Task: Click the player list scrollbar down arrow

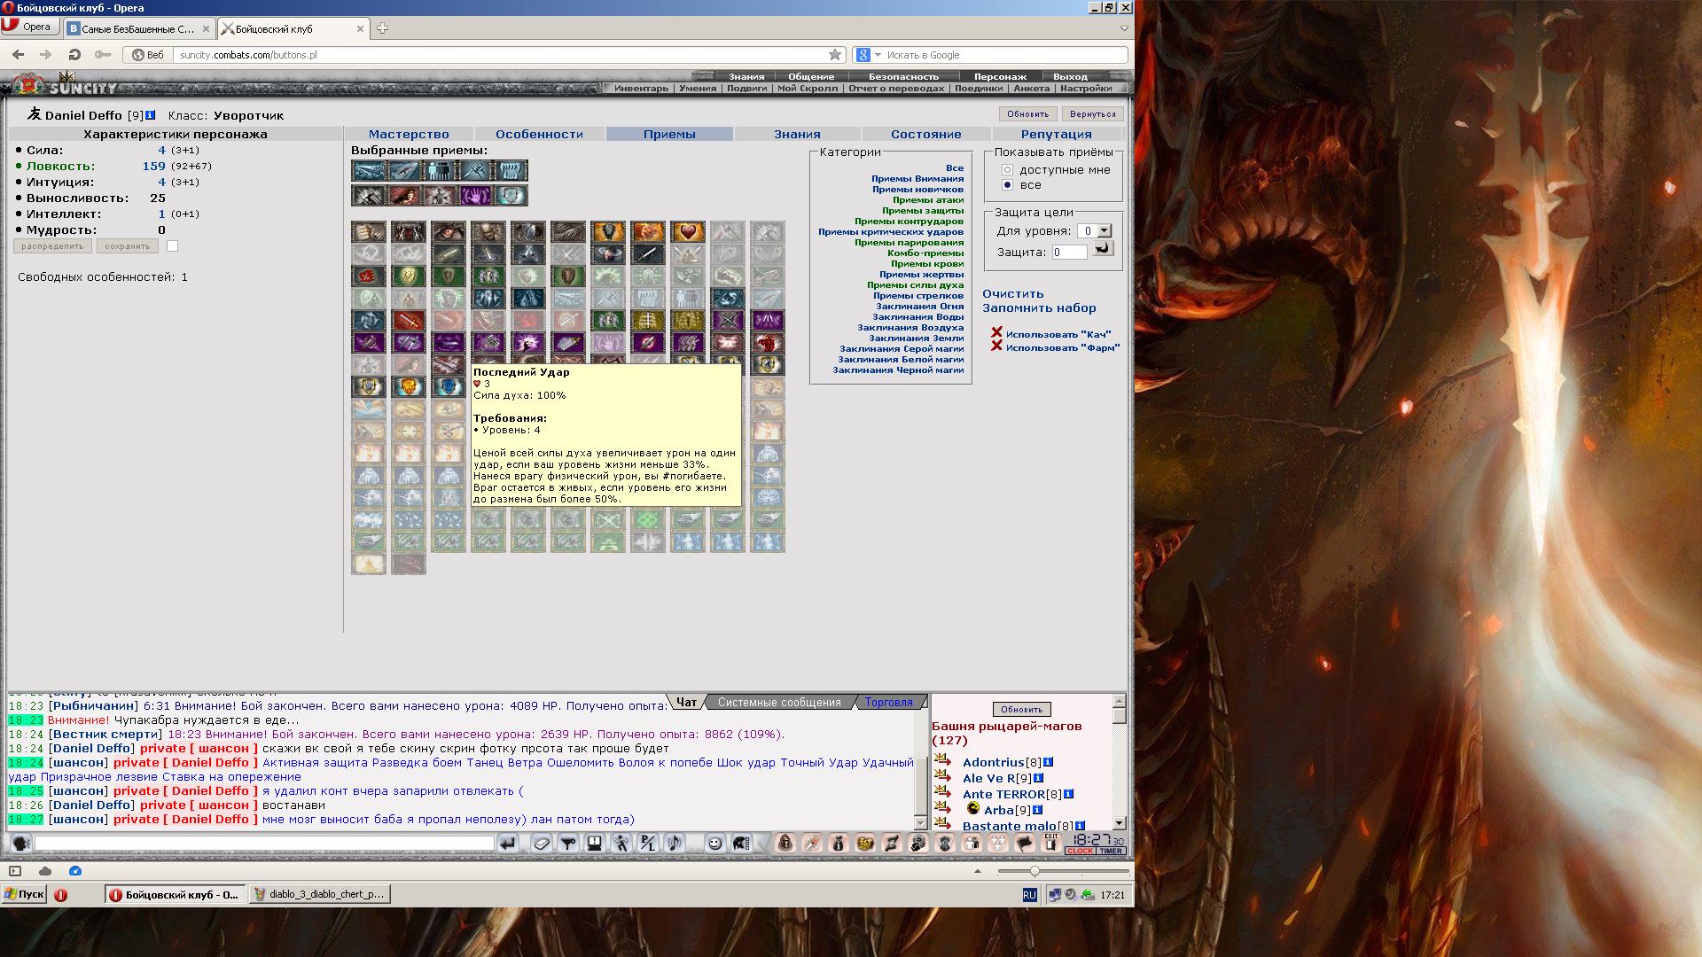Action: click(1120, 823)
